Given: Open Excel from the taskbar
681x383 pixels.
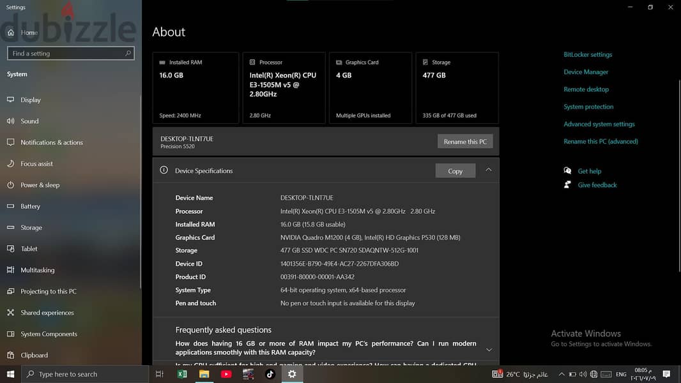Looking at the screenshot, I should [182, 374].
